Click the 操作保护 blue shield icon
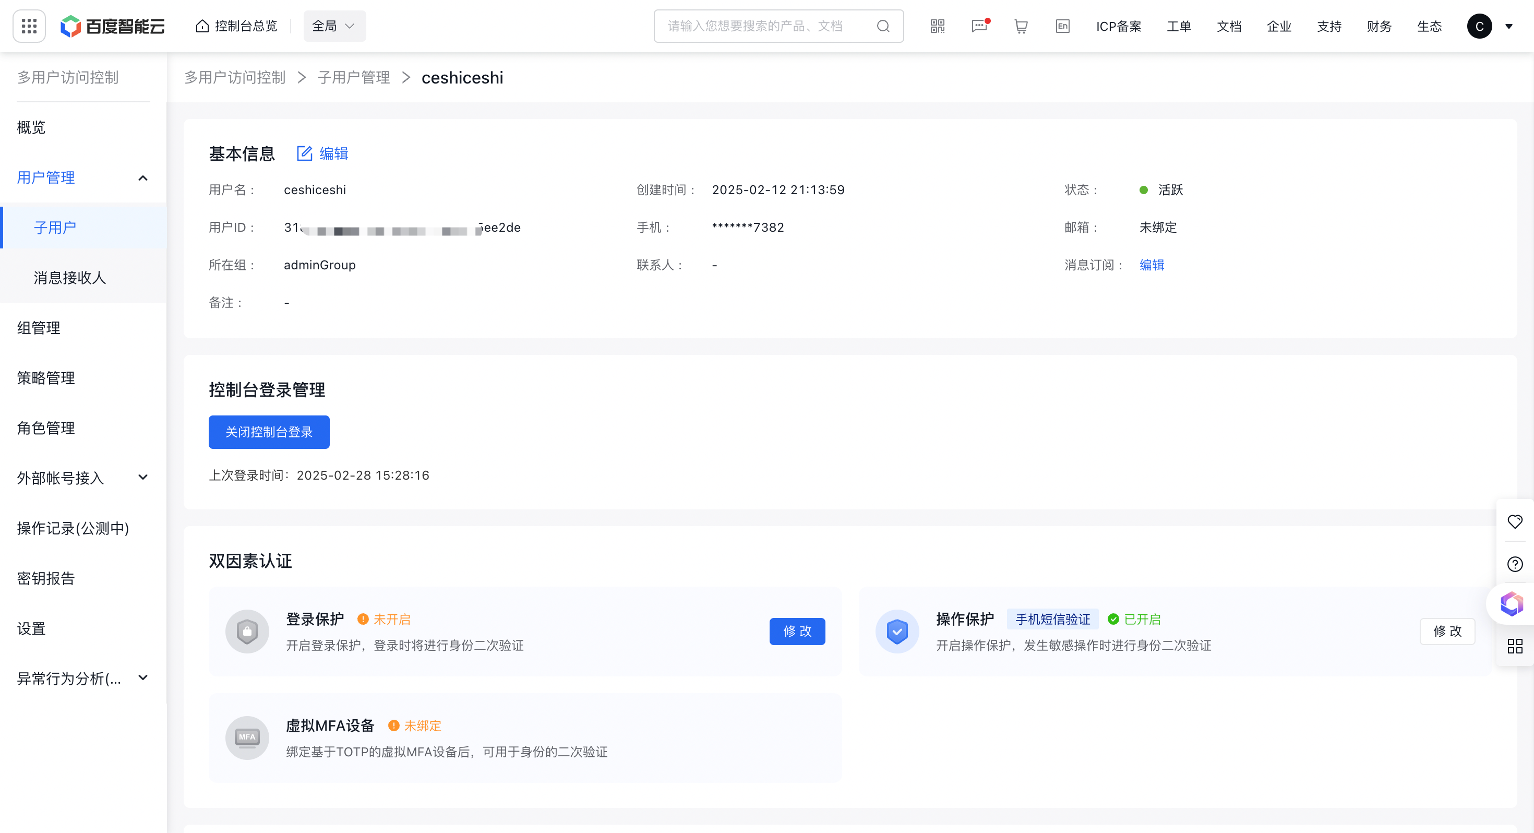 (x=897, y=632)
